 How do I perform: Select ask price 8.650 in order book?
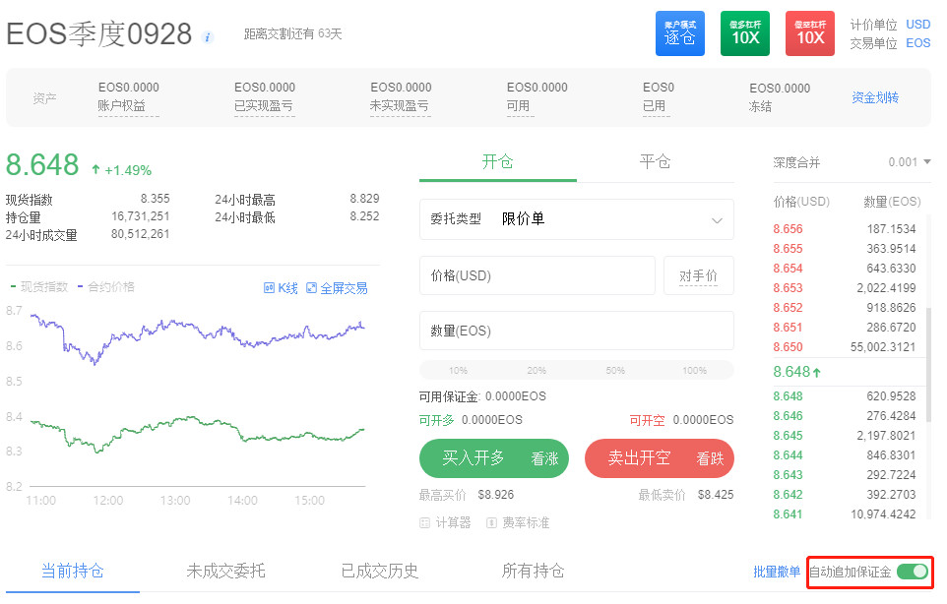(788, 347)
